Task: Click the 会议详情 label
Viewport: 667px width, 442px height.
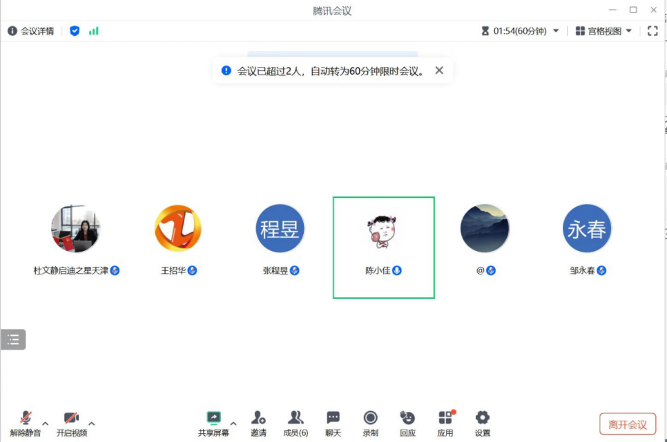Action: click(37, 31)
